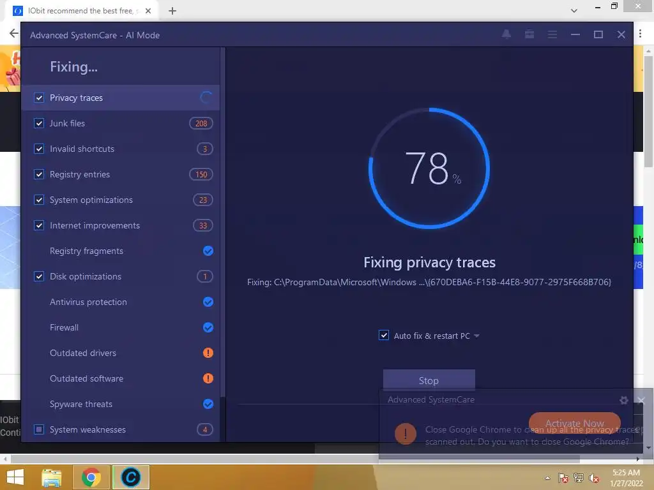Image resolution: width=654 pixels, height=490 pixels.
Task: Switch to Advanced SystemCare taskbar icon
Action: pyautogui.click(x=130, y=477)
